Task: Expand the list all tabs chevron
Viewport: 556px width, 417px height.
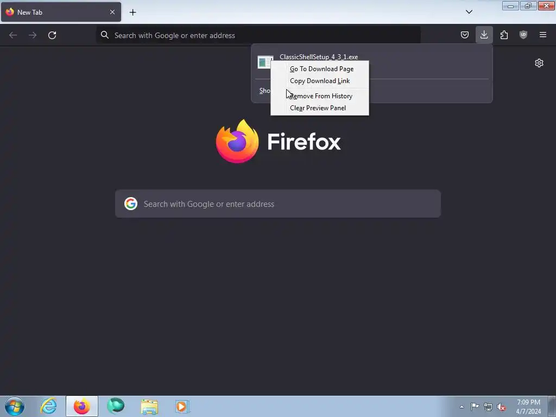Action: coord(469,12)
